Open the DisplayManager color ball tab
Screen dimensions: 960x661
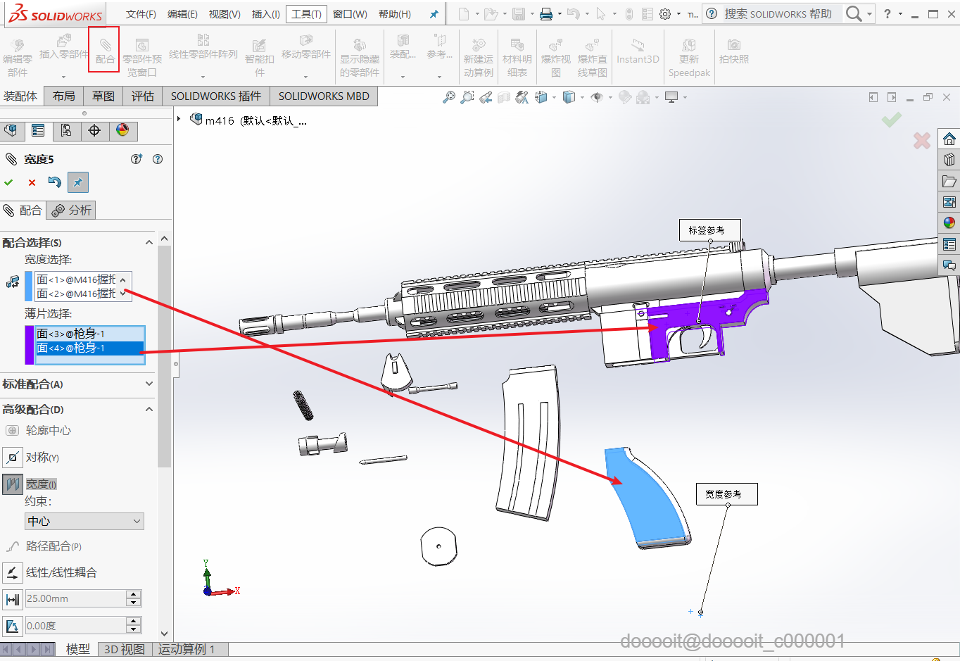click(x=122, y=130)
